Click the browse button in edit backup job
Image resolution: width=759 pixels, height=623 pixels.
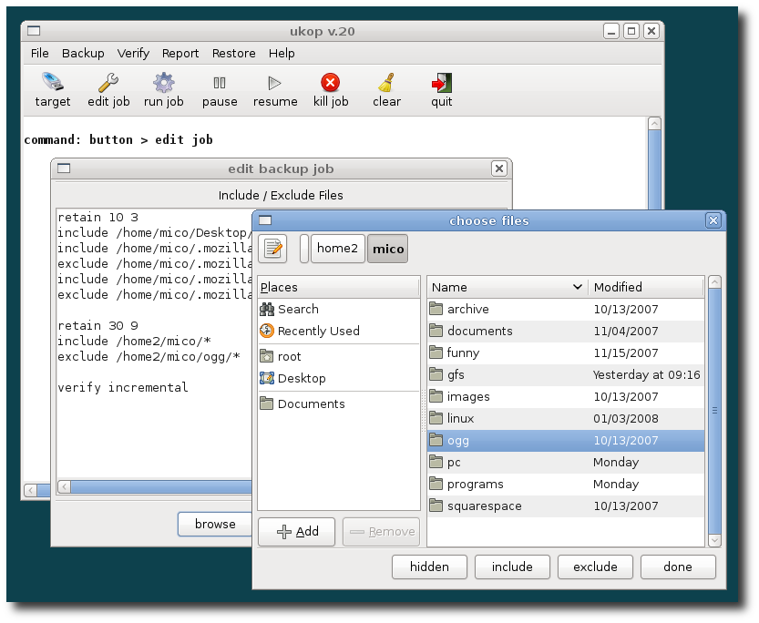(x=215, y=524)
